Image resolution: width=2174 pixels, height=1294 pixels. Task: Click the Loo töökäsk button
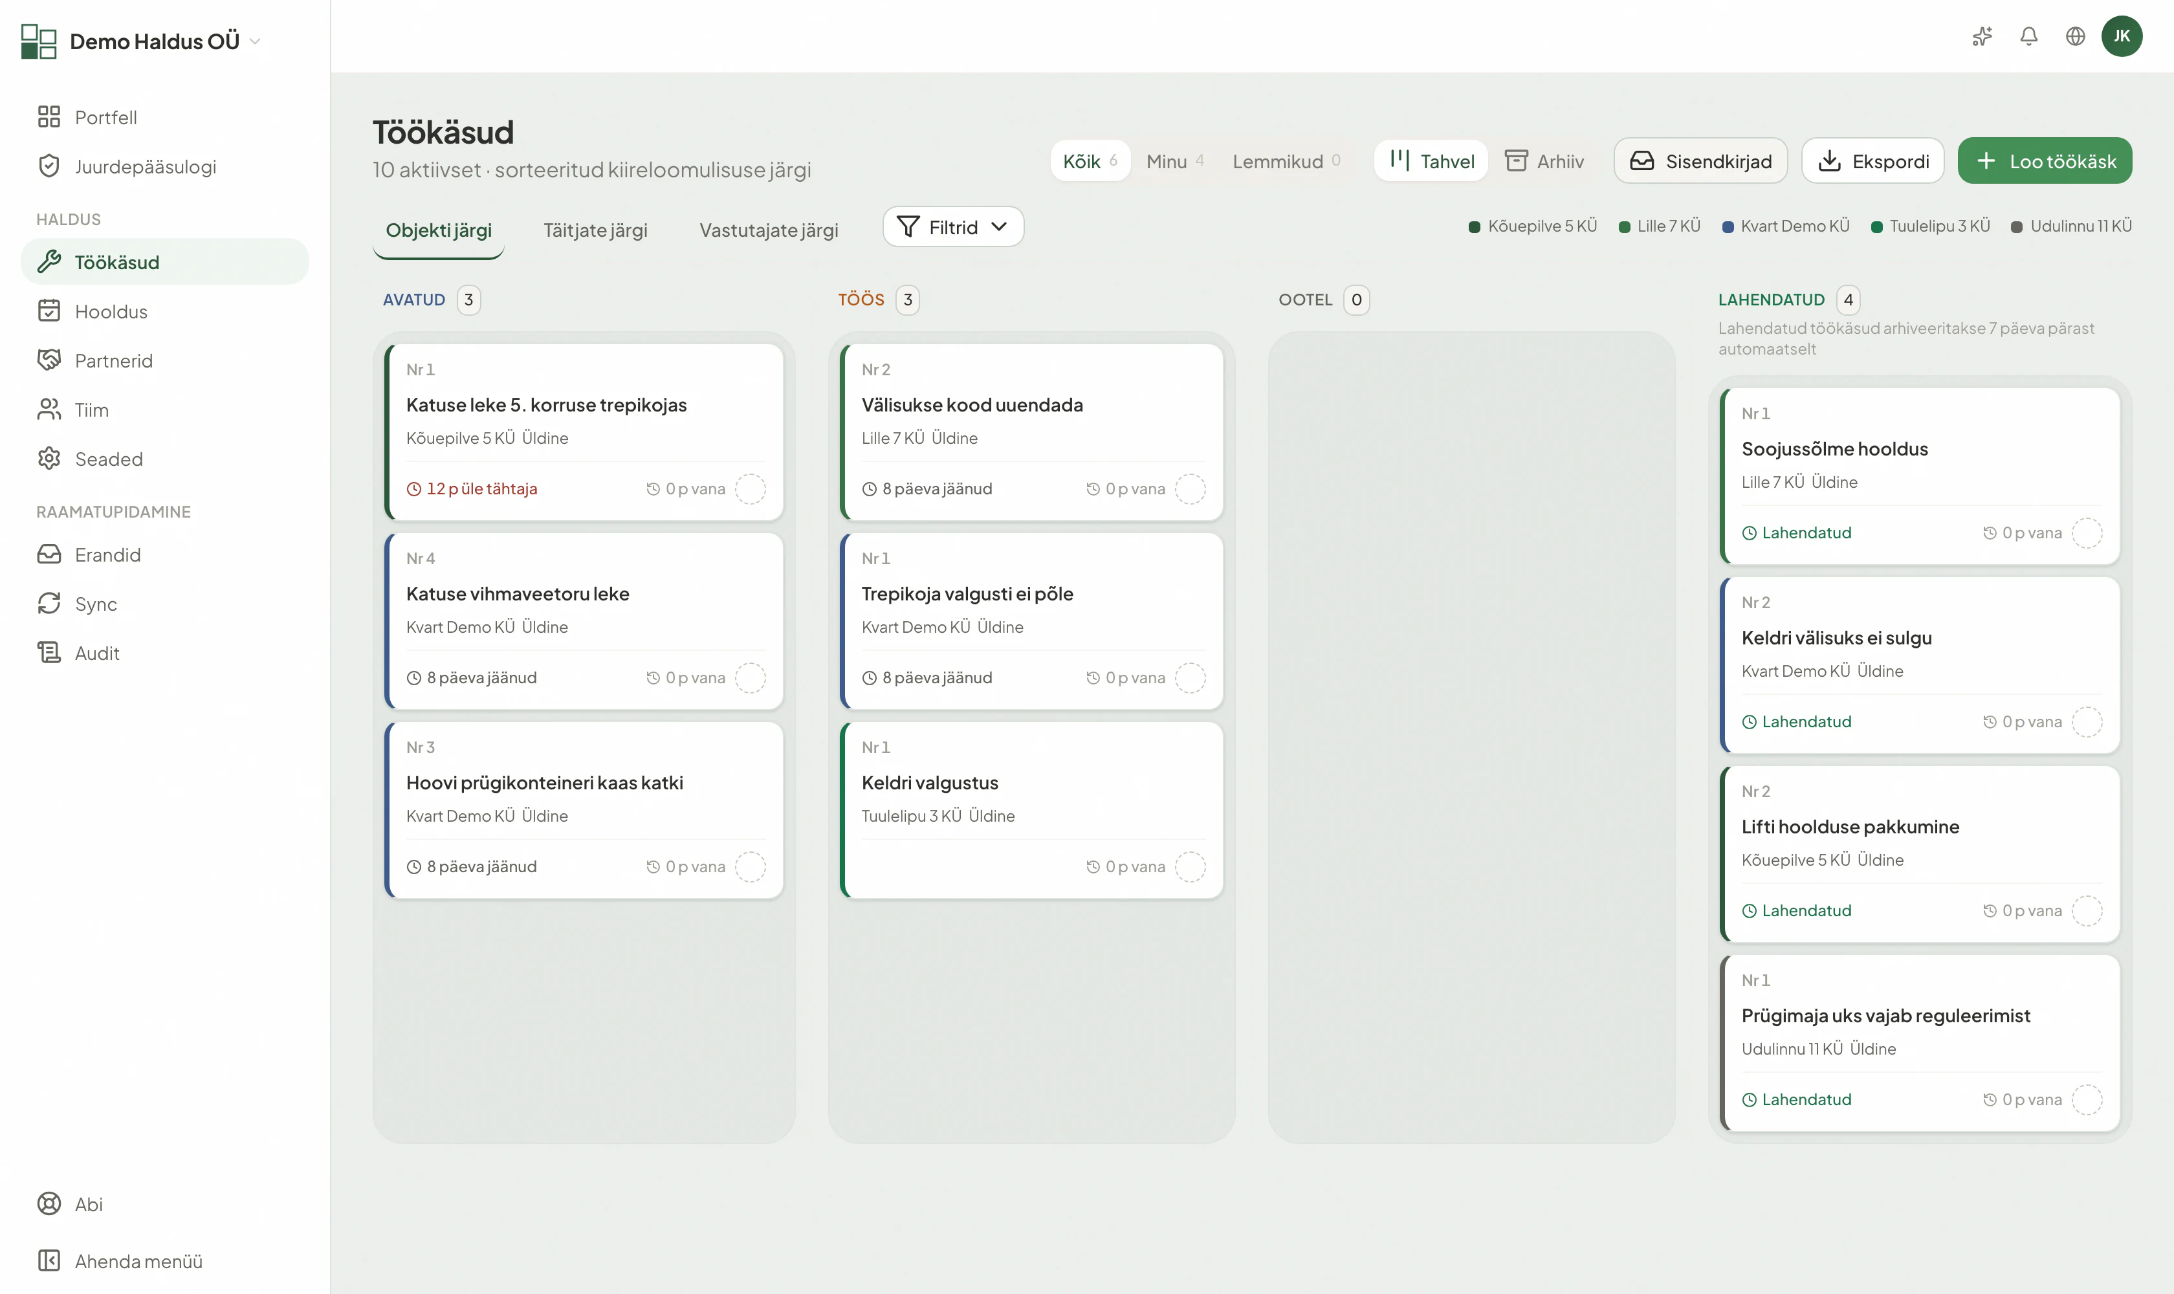2044,160
